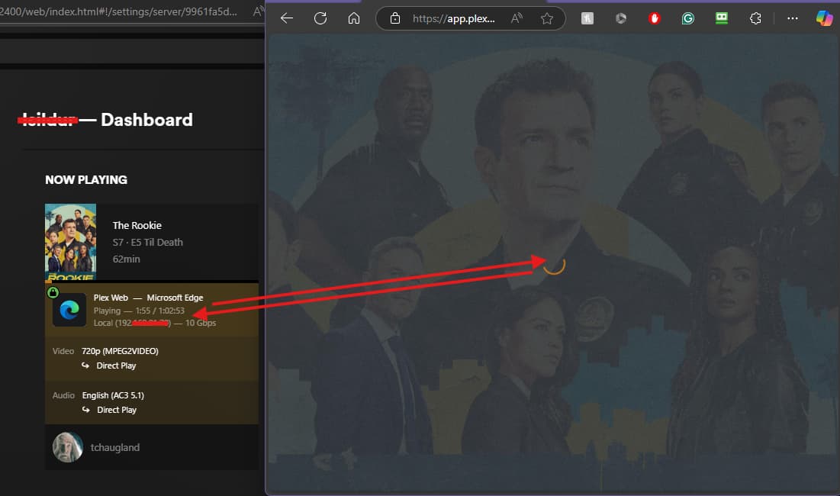Click The Rookie poster thumbnail
The image size is (840, 496).
[x=71, y=242]
